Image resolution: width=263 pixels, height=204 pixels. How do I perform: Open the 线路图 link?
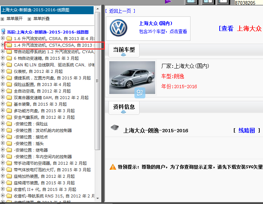click(x=247, y=130)
